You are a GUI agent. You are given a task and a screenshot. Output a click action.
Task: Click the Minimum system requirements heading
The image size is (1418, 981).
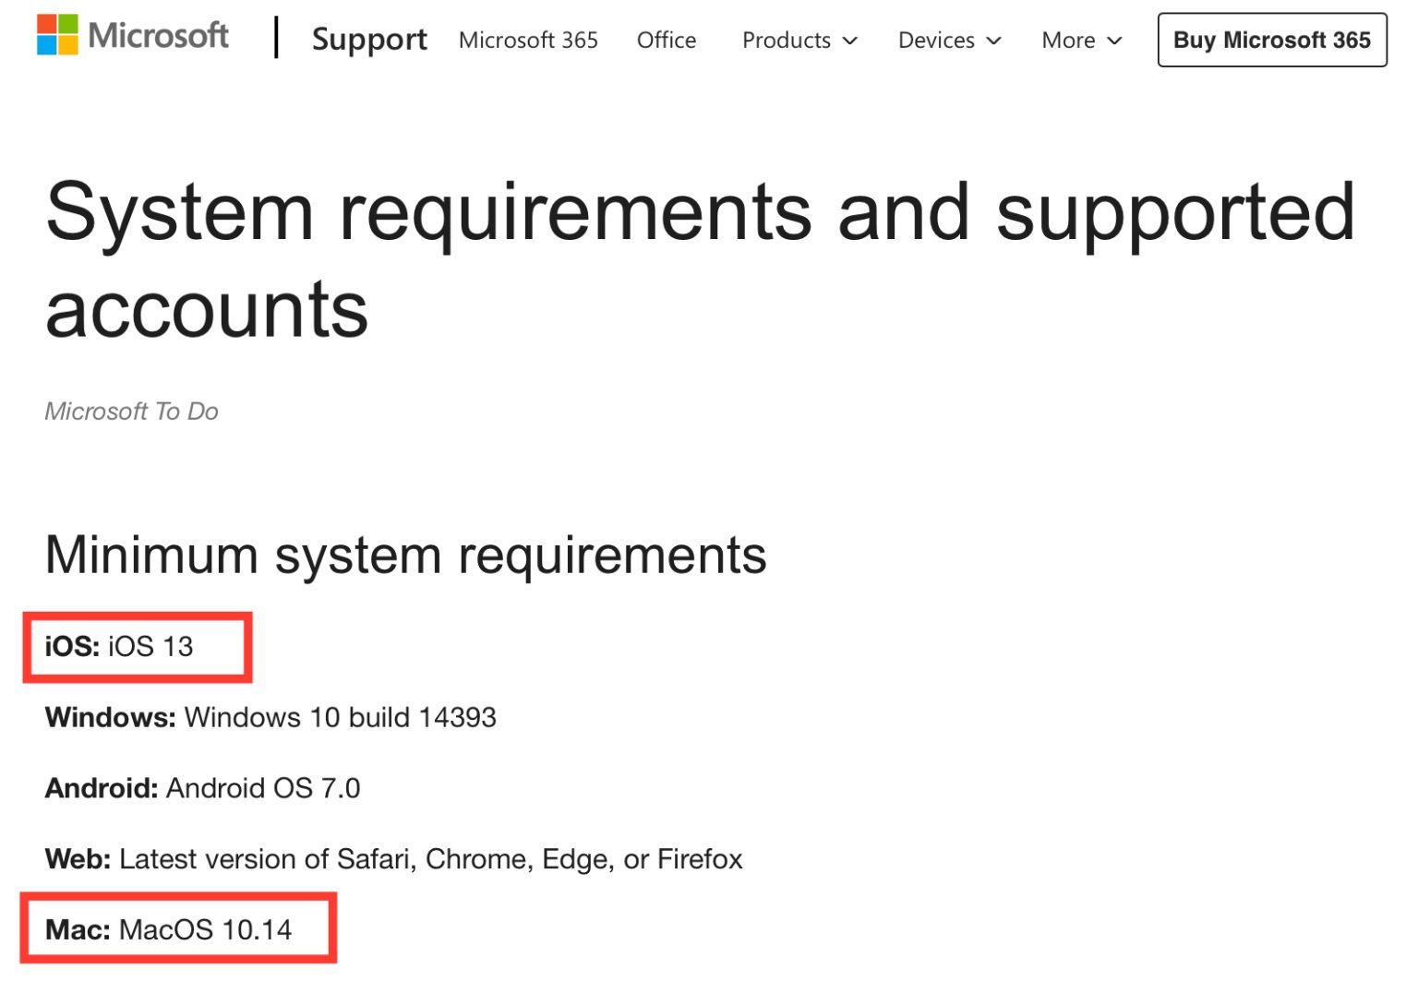click(x=406, y=555)
